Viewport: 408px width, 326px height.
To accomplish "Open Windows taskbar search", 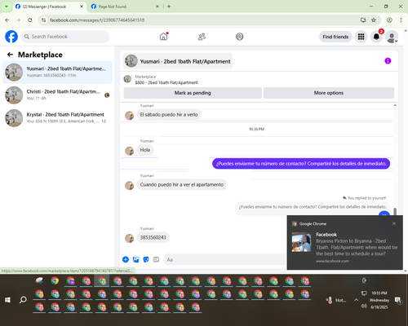I will tap(23, 300).
